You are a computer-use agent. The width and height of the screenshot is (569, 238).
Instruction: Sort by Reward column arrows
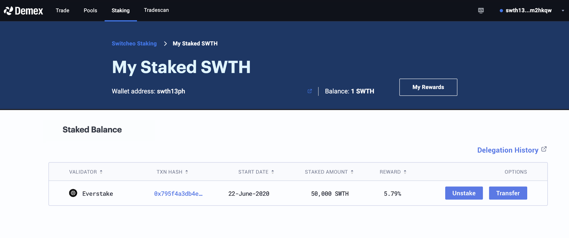click(405, 172)
